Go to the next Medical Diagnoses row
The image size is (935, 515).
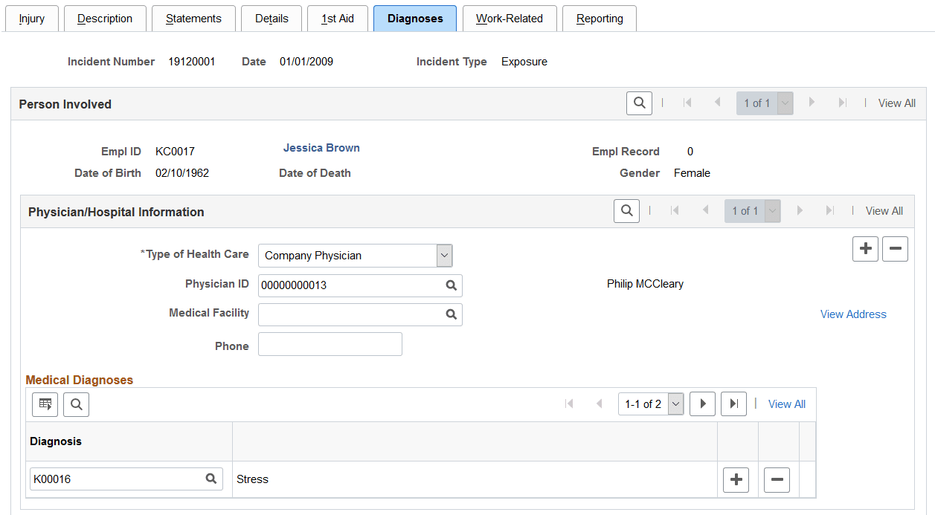[702, 404]
